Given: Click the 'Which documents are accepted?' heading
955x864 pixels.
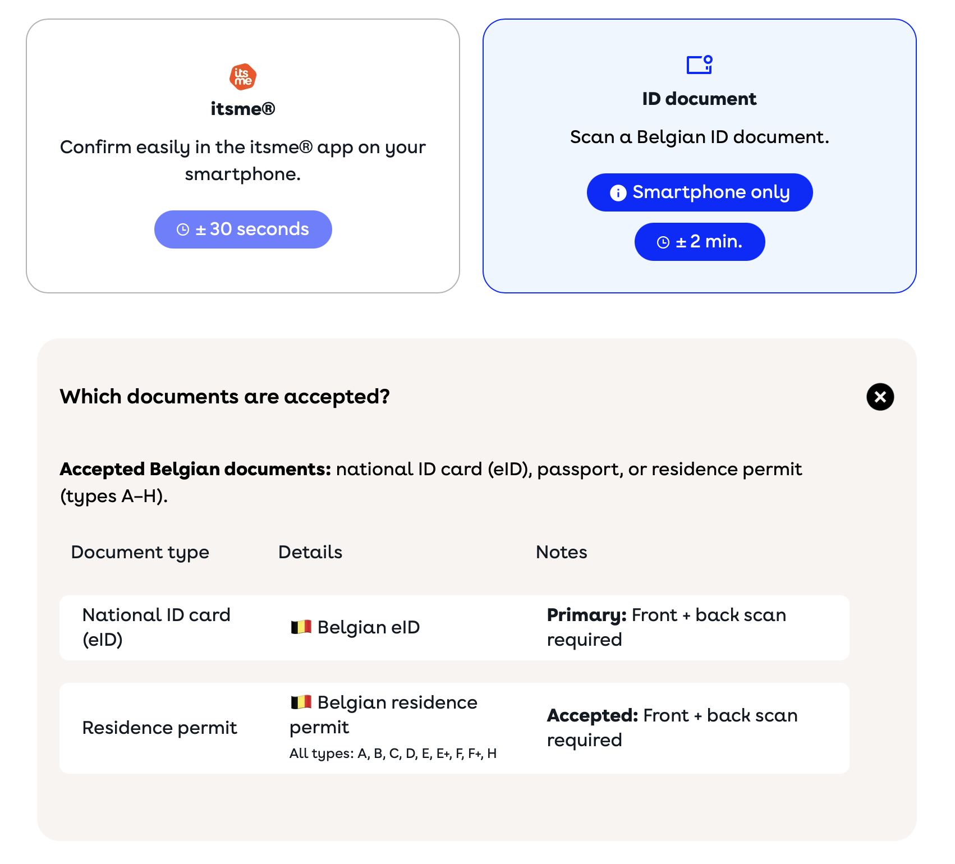Looking at the screenshot, I should (224, 397).
